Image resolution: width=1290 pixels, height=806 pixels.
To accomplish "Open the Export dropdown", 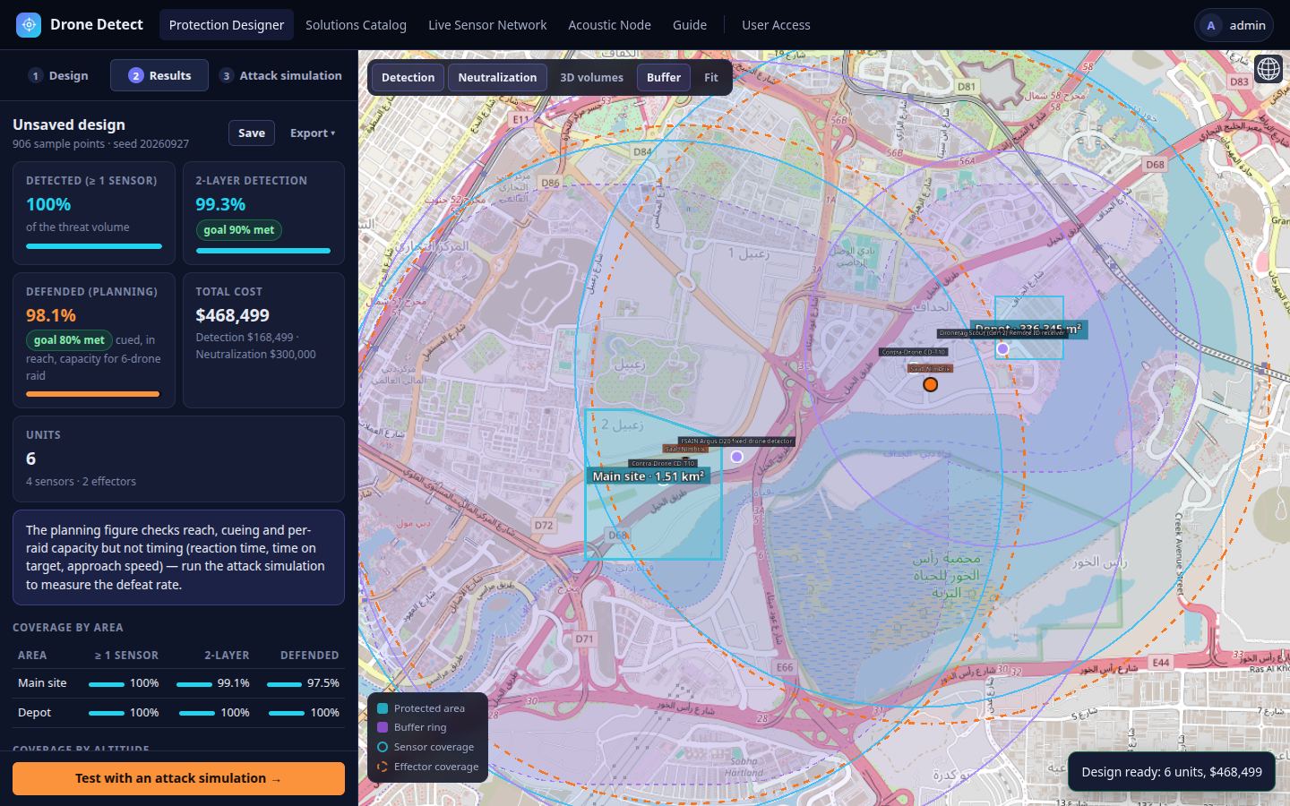I will (313, 133).
